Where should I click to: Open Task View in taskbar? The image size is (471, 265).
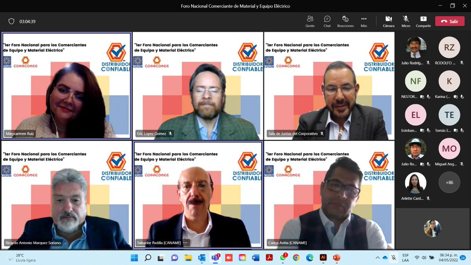(161, 258)
